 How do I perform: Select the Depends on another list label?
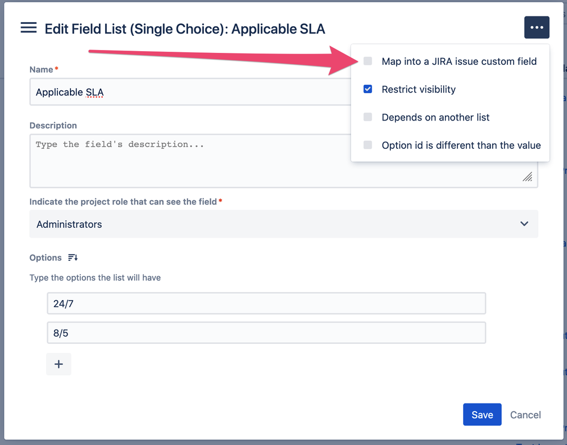coord(436,117)
